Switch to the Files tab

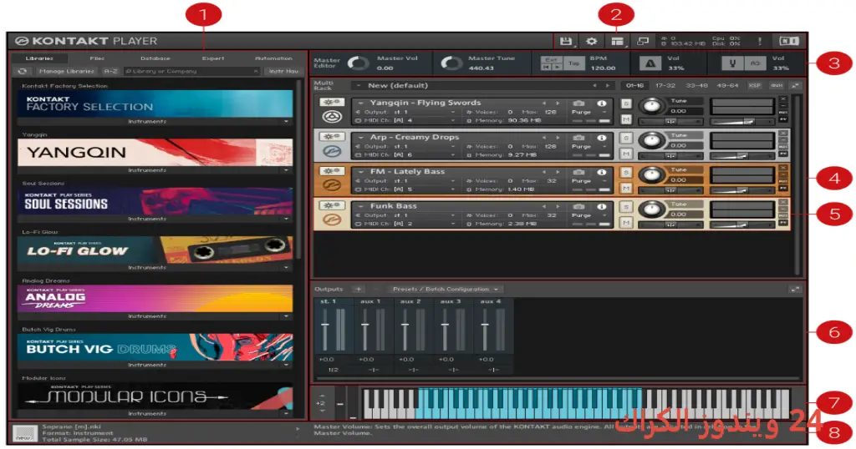[97, 58]
